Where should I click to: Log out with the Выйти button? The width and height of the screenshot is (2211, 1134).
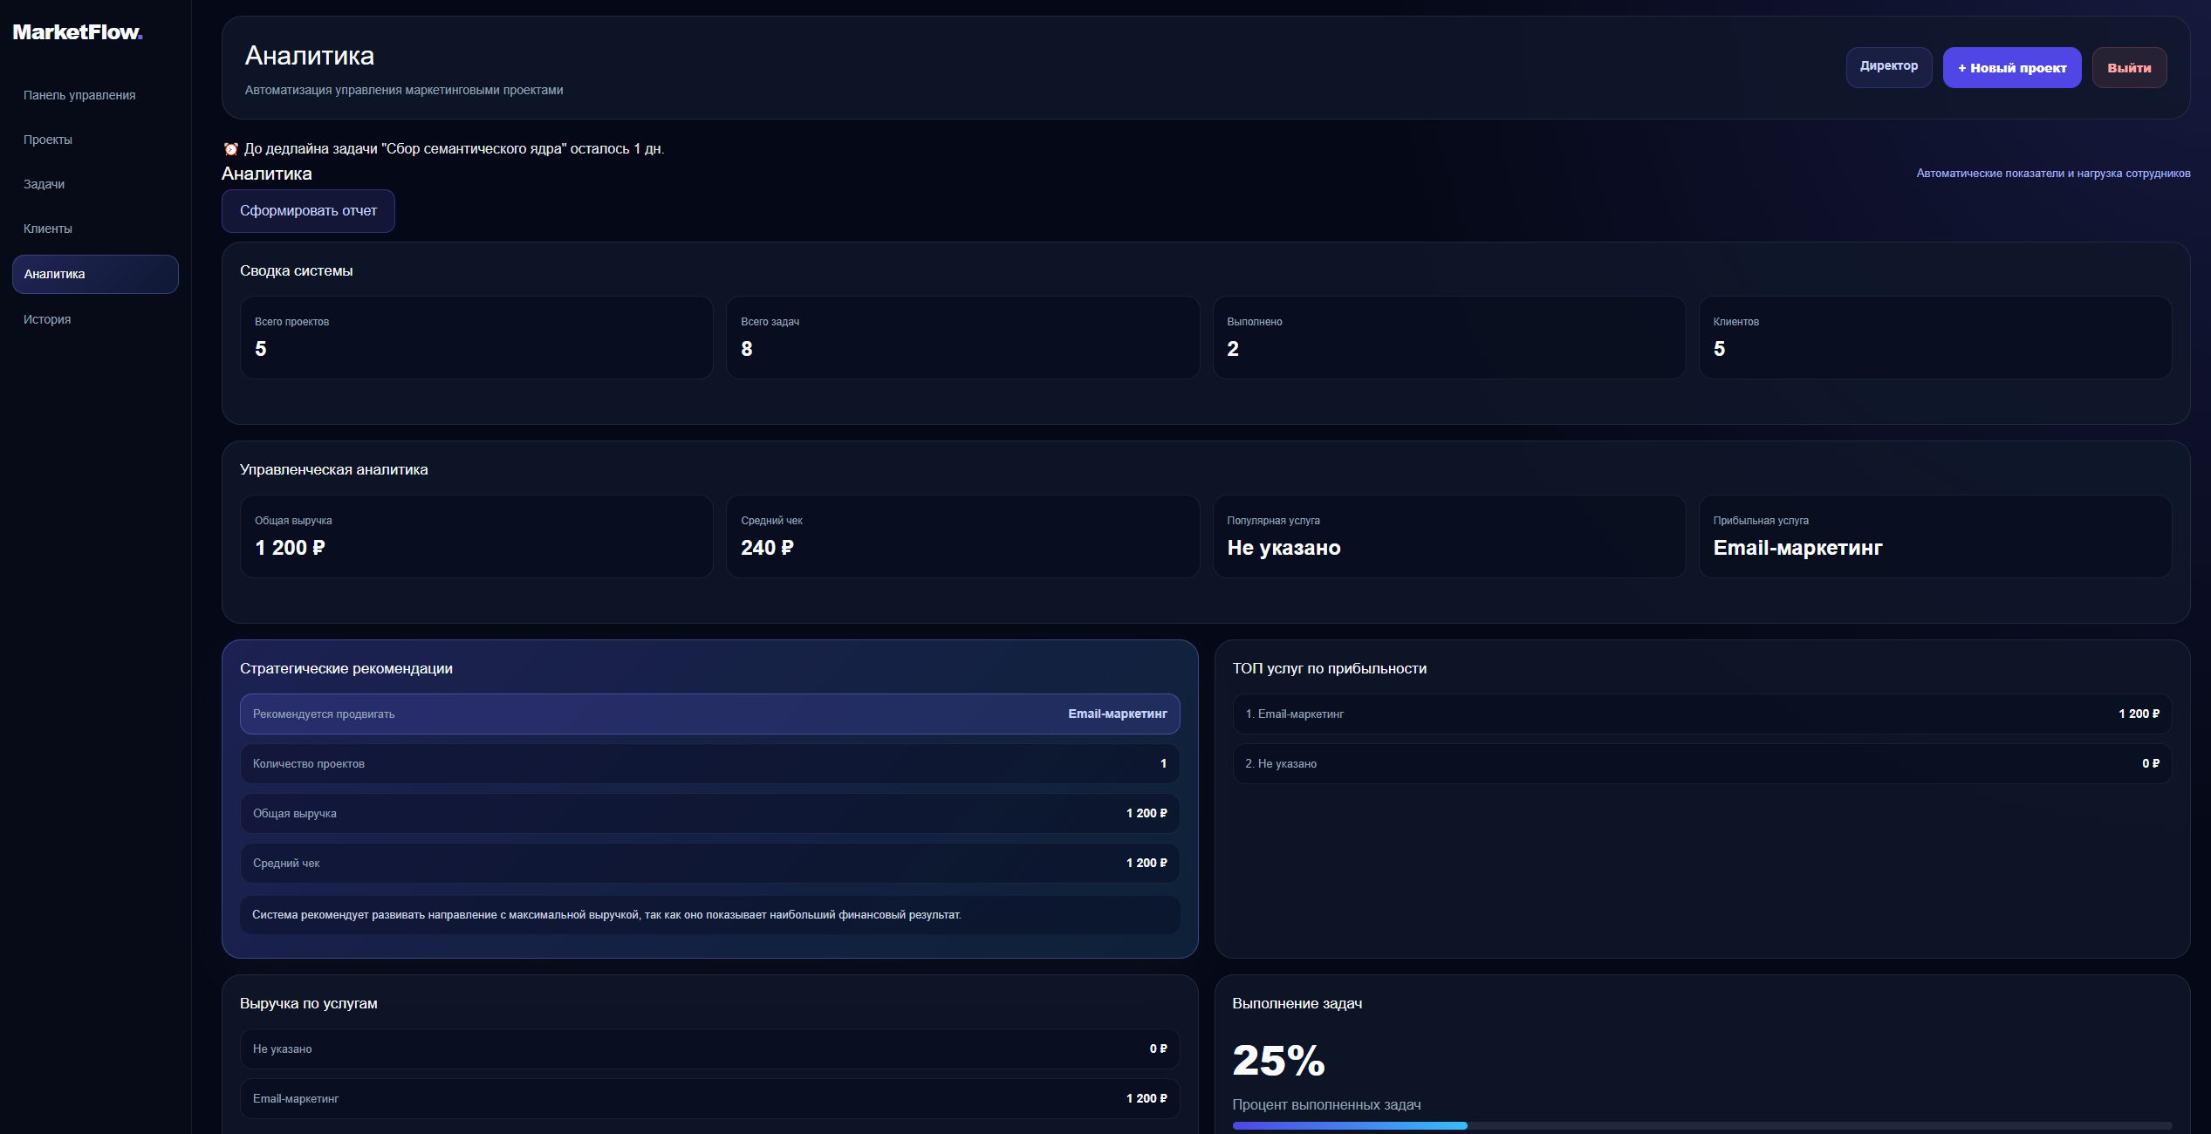(x=2129, y=67)
